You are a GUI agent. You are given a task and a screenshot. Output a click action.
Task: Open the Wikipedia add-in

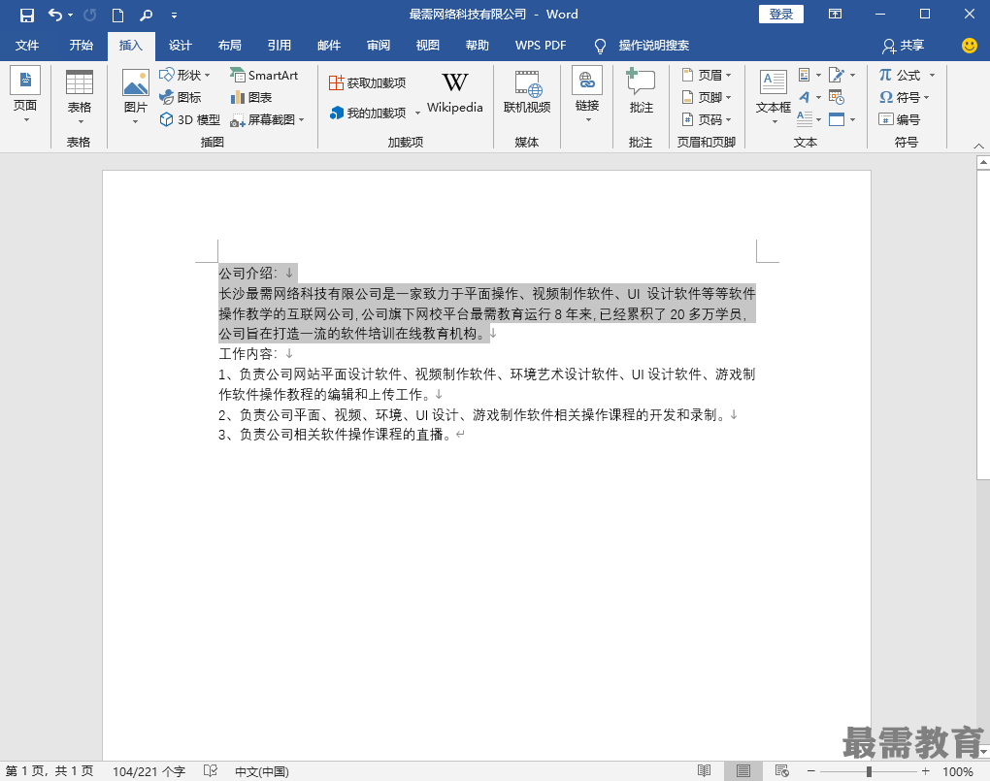(454, 92)
